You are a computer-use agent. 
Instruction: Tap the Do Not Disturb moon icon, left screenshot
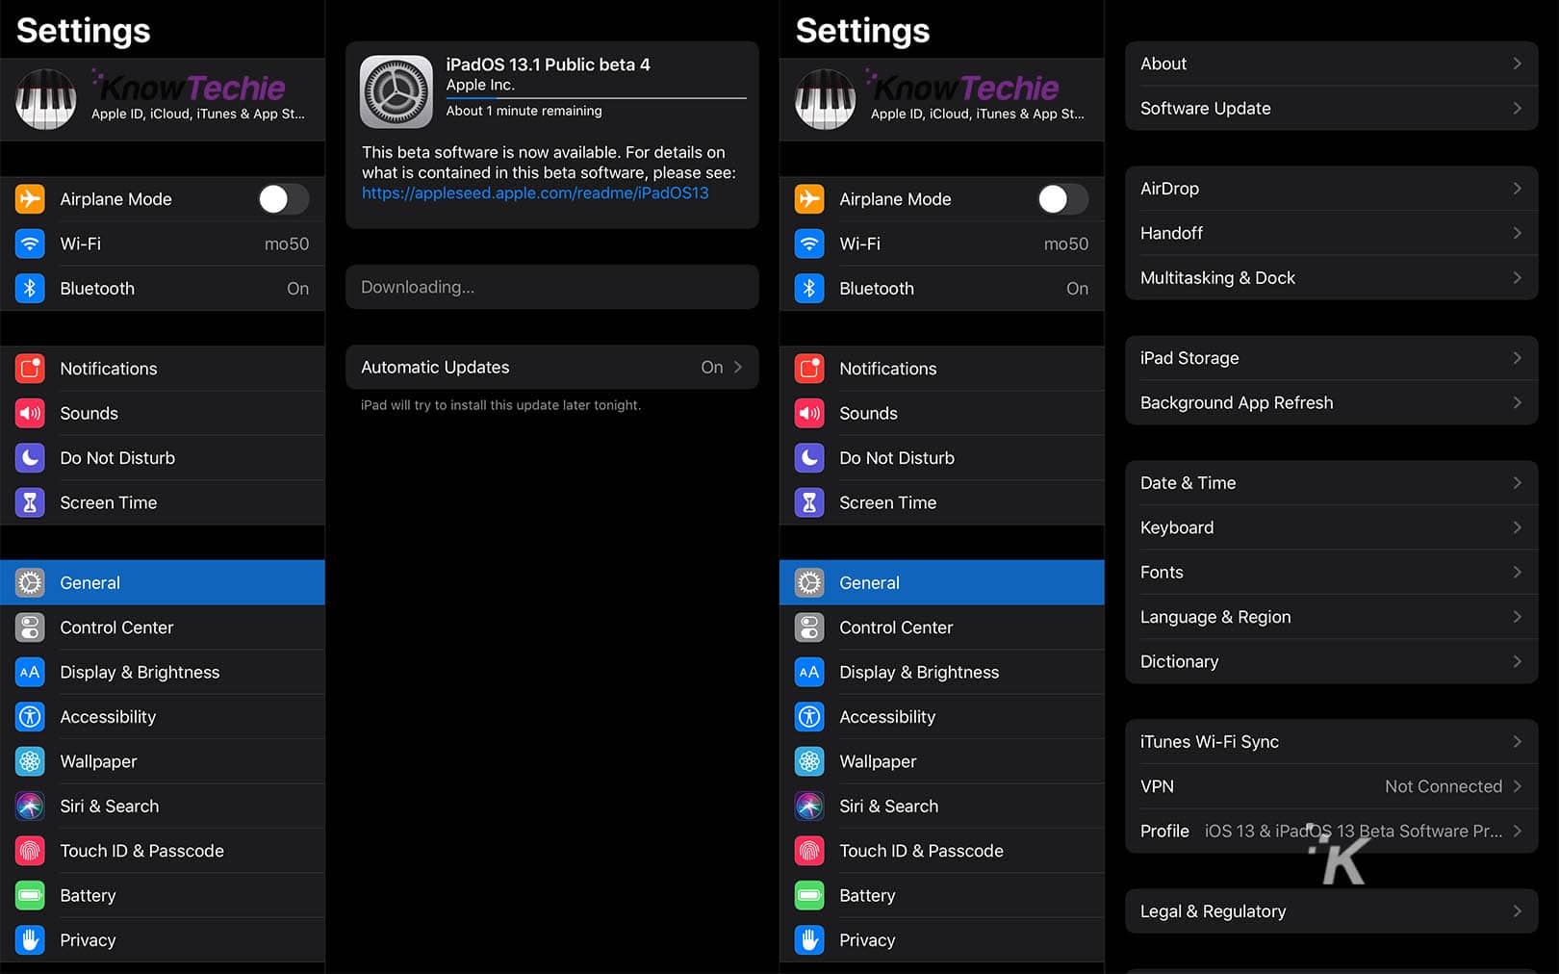click(30, 457)
